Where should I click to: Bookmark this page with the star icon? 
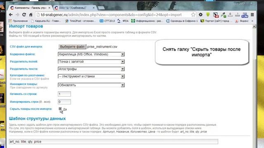coord(193,15)
